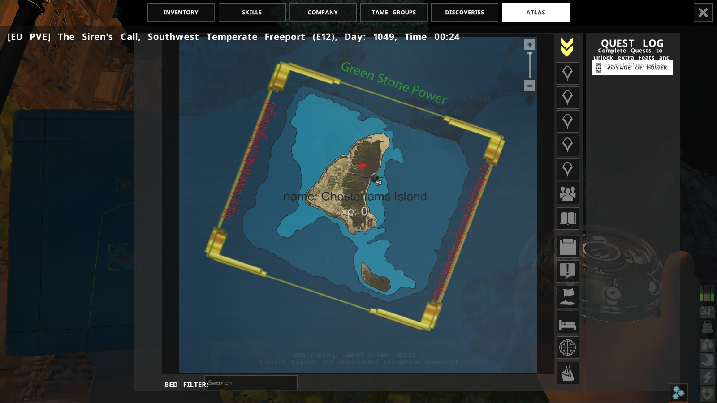Open the Inventory tab
The image size is (717, 403).
pos(181,13)
